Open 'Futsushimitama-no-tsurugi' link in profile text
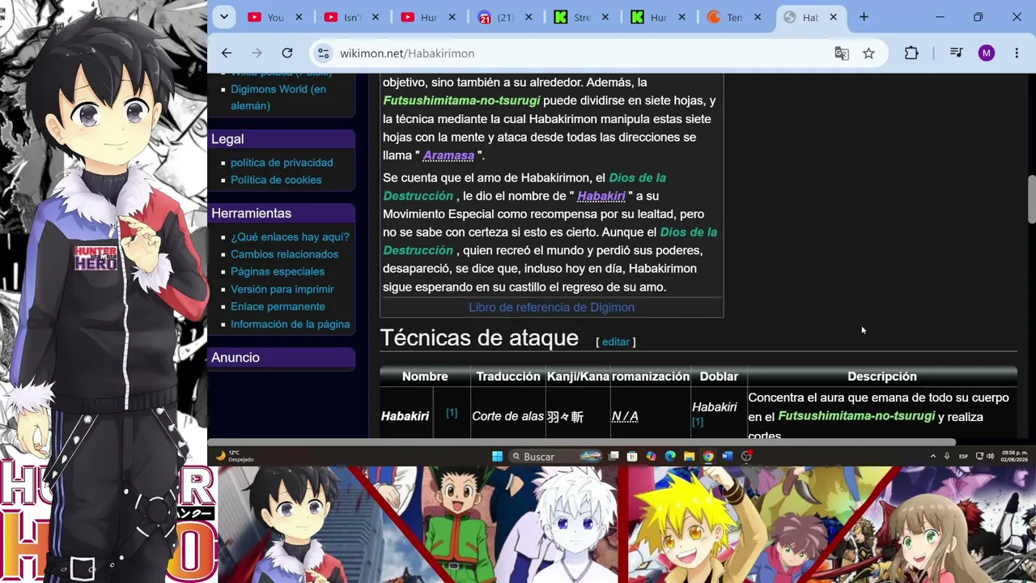 tap(461, 101)
